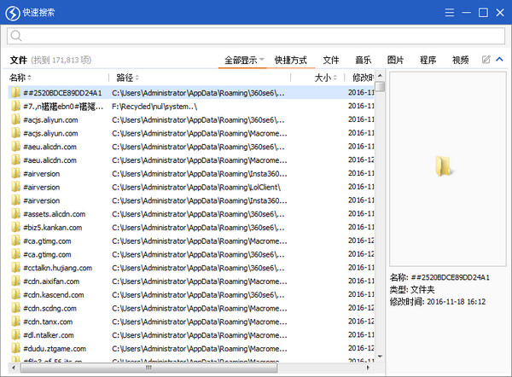Image resolution: width=512 pixels, height=377 pixels.
Task: Click folder icon of #cdn.tanx.com
Action: (x=15, y=322)
